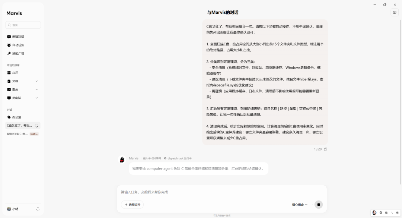This screenshot has width=402, height=218.
Task: Click Marvis reply mentioning computer-agent
Action: coord(198,169)
